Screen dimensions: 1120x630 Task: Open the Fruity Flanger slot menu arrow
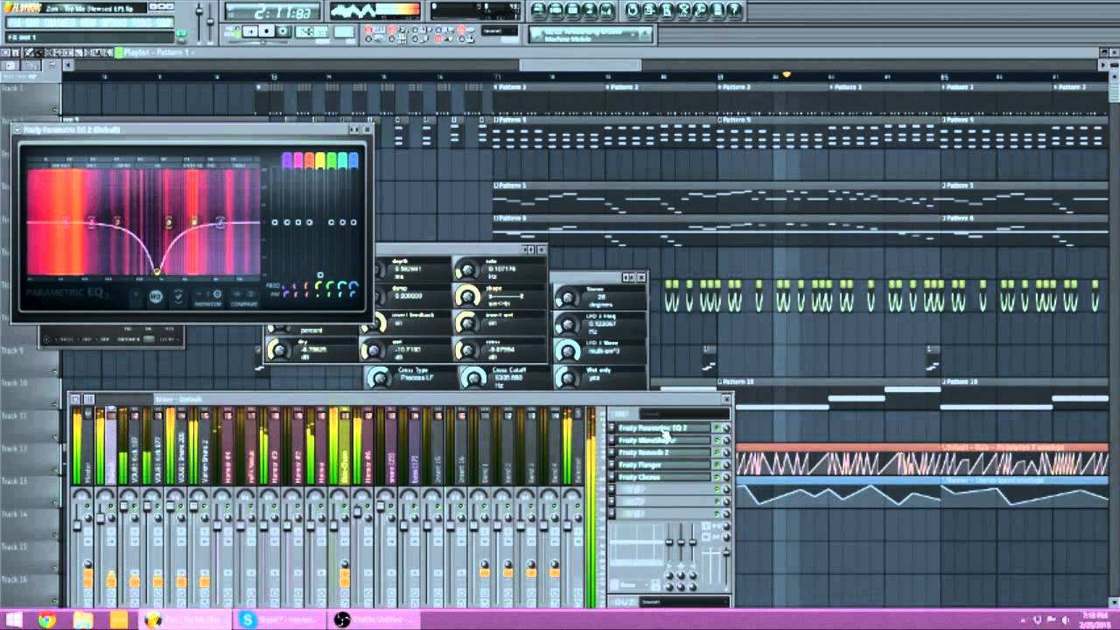612,465
